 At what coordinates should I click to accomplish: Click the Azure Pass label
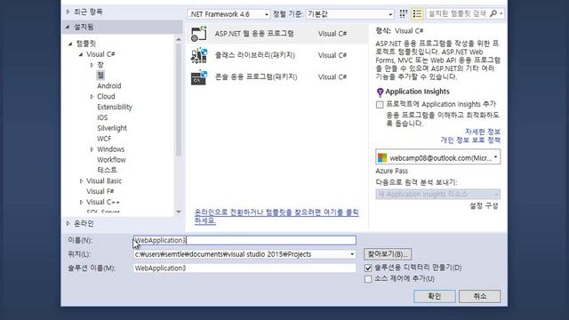coord(391,171)
